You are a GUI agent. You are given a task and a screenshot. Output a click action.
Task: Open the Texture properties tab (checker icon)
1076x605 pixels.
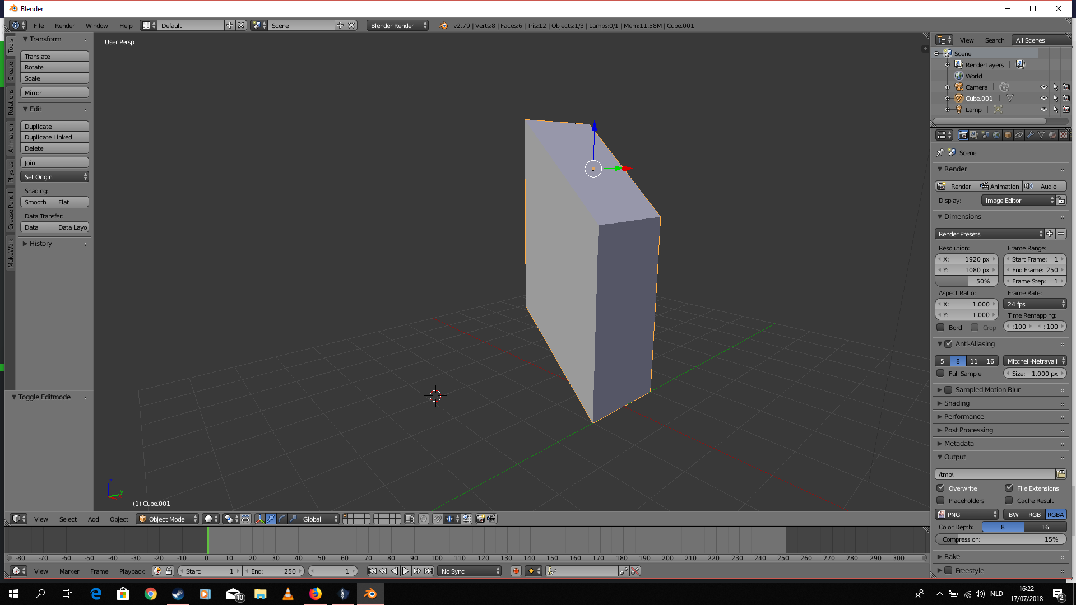pyautogui.click(x=1064, y=135)
